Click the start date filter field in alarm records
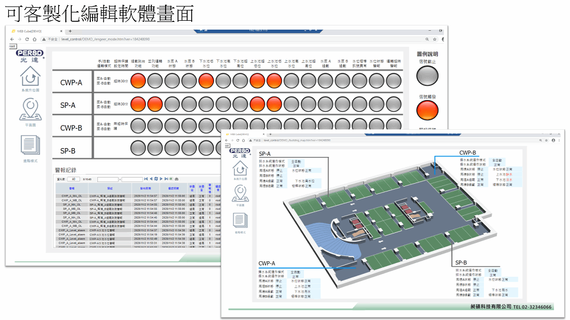This screenshot has height=320, width=570. tap(108, 178)
